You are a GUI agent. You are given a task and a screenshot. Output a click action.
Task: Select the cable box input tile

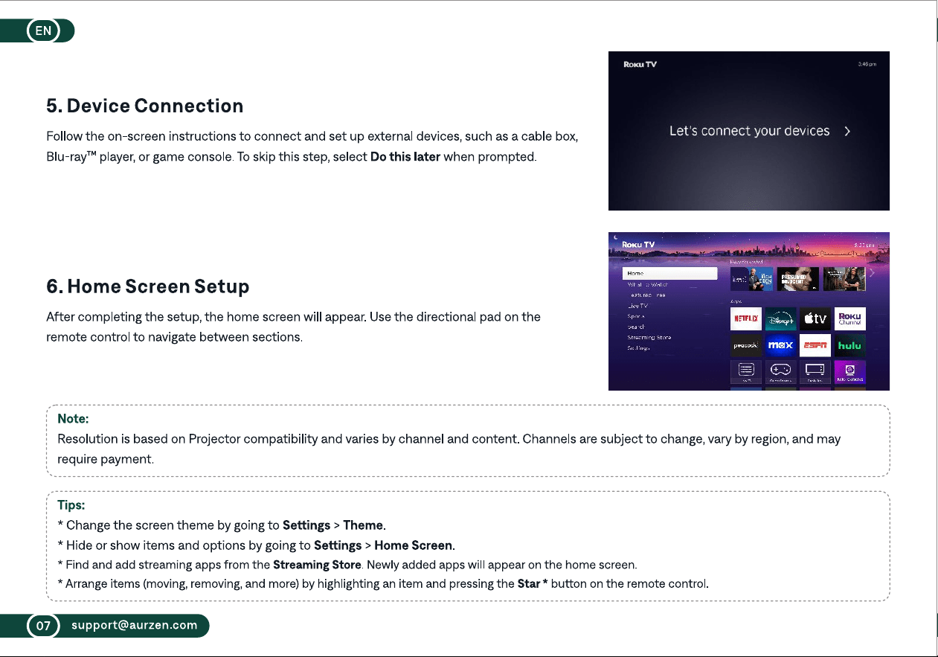tap(815, 371)
